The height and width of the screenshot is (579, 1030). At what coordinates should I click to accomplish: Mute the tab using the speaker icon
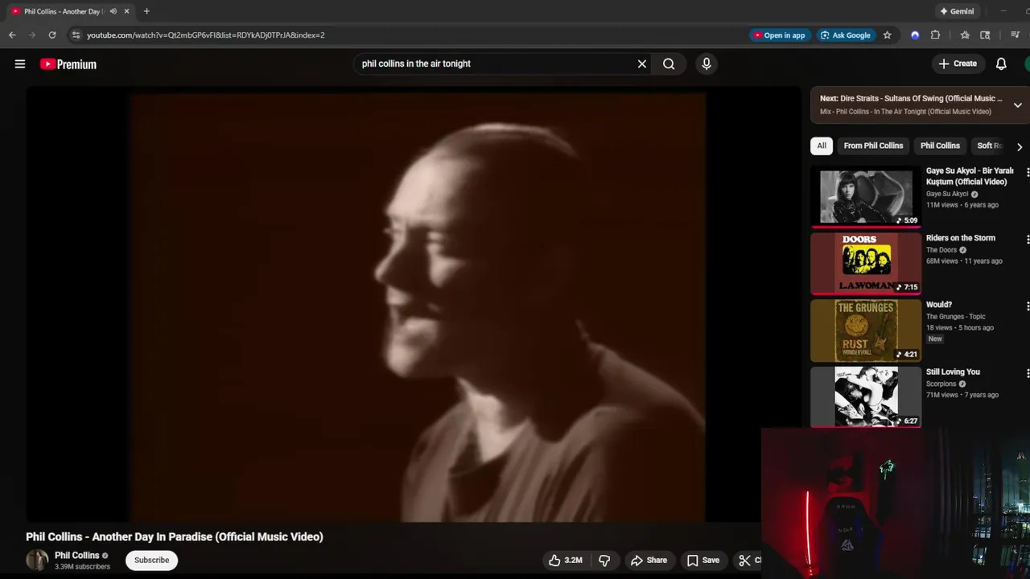pyautogui.click(x=113, y=11)
